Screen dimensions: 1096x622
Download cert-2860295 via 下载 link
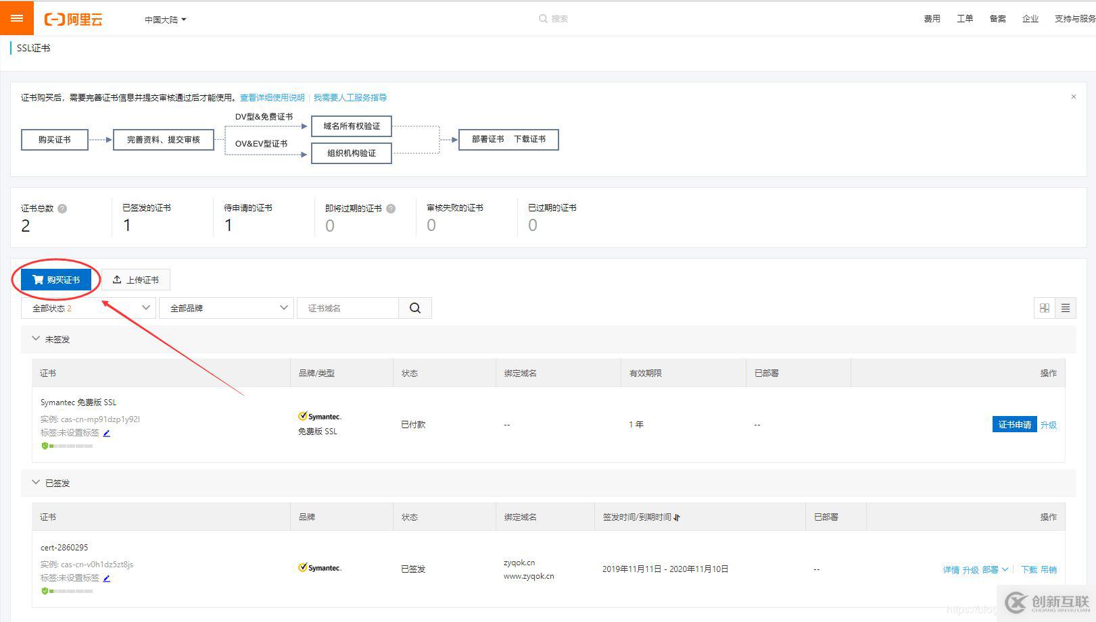(1029, 570)
